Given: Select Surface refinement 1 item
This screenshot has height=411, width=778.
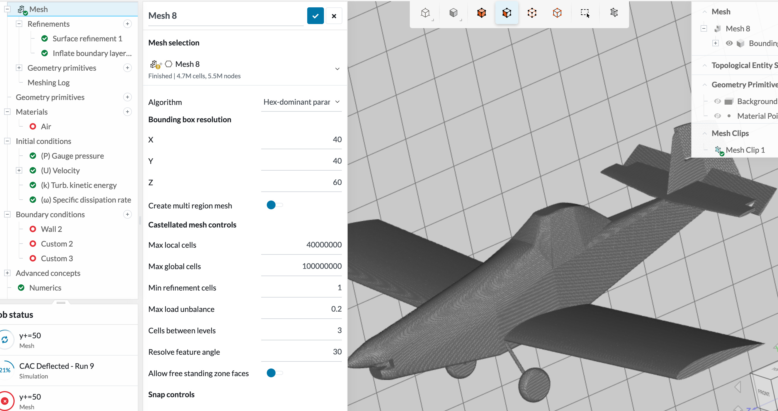Looking at the screenshot, I should (x=87, y=39).
